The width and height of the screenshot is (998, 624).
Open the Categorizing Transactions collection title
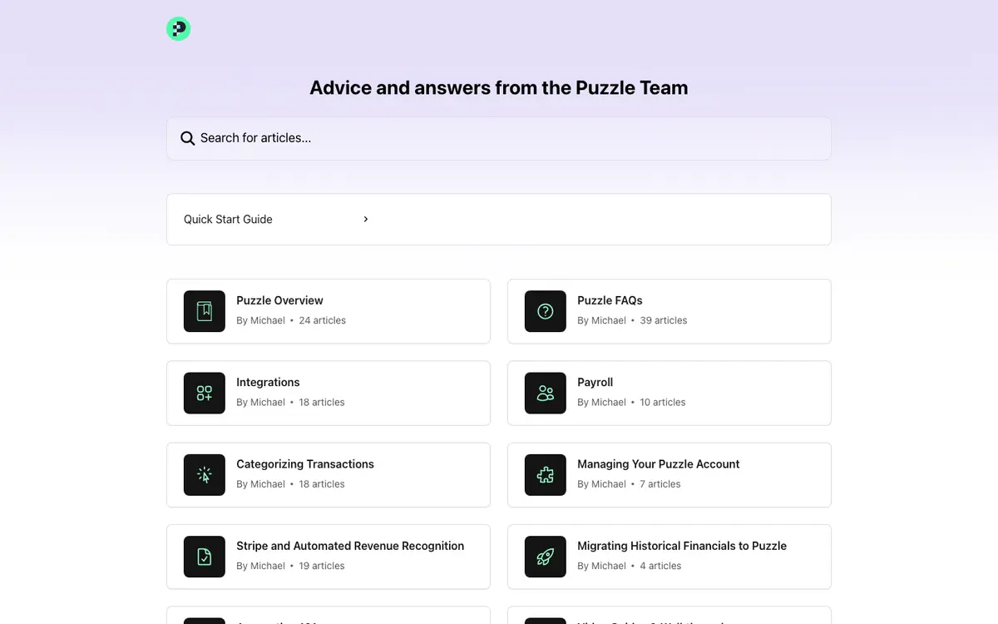tap(305, 464)
